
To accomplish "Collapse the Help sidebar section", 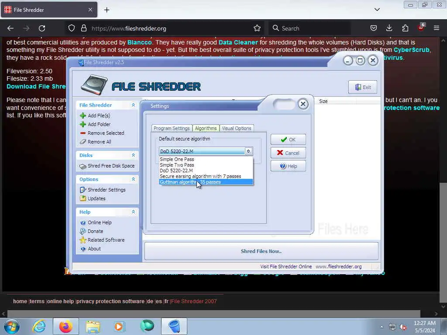I will pyautogui.click(x=133, y=212).
